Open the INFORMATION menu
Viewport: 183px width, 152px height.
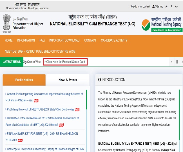[26, 40]
